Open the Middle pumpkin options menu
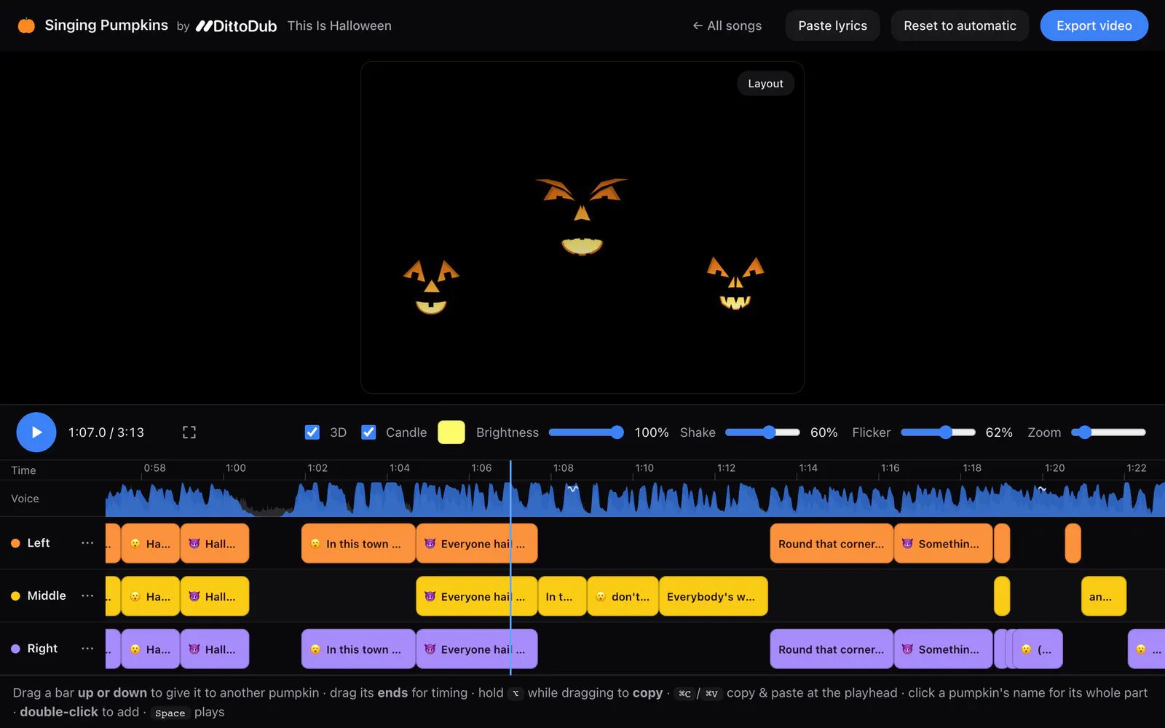Image resolution: width=1165 pixels, height=728 pixels. 87,596
